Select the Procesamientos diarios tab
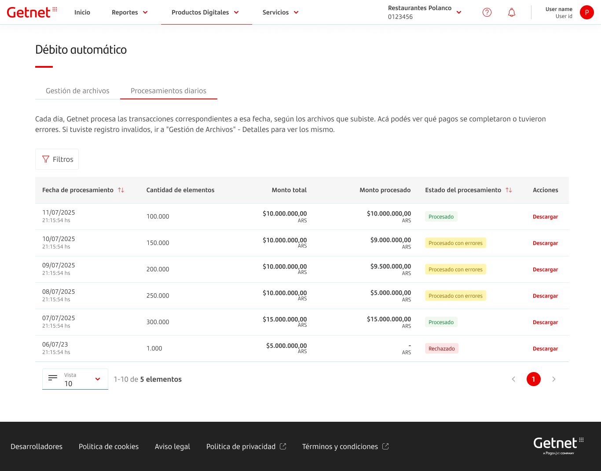Screen dimensions: 601x471 click(169, 91)
